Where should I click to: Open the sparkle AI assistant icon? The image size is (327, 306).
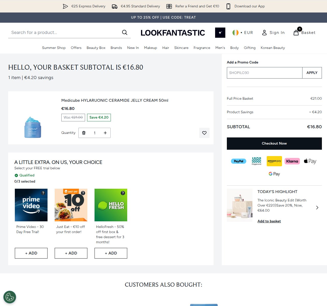[x=220, y=33]
